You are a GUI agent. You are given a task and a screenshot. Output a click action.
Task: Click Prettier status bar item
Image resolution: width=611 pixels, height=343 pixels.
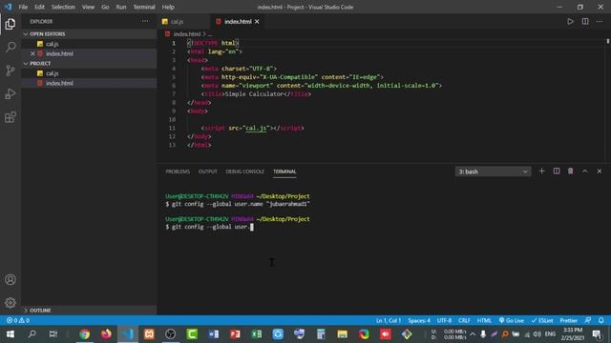(569, 320)
